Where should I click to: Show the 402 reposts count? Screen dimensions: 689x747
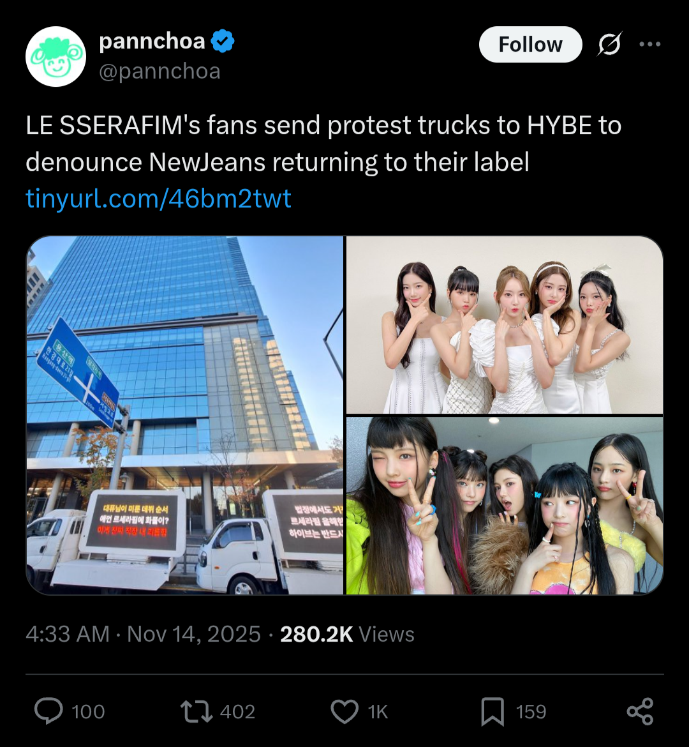pos(237,712)
